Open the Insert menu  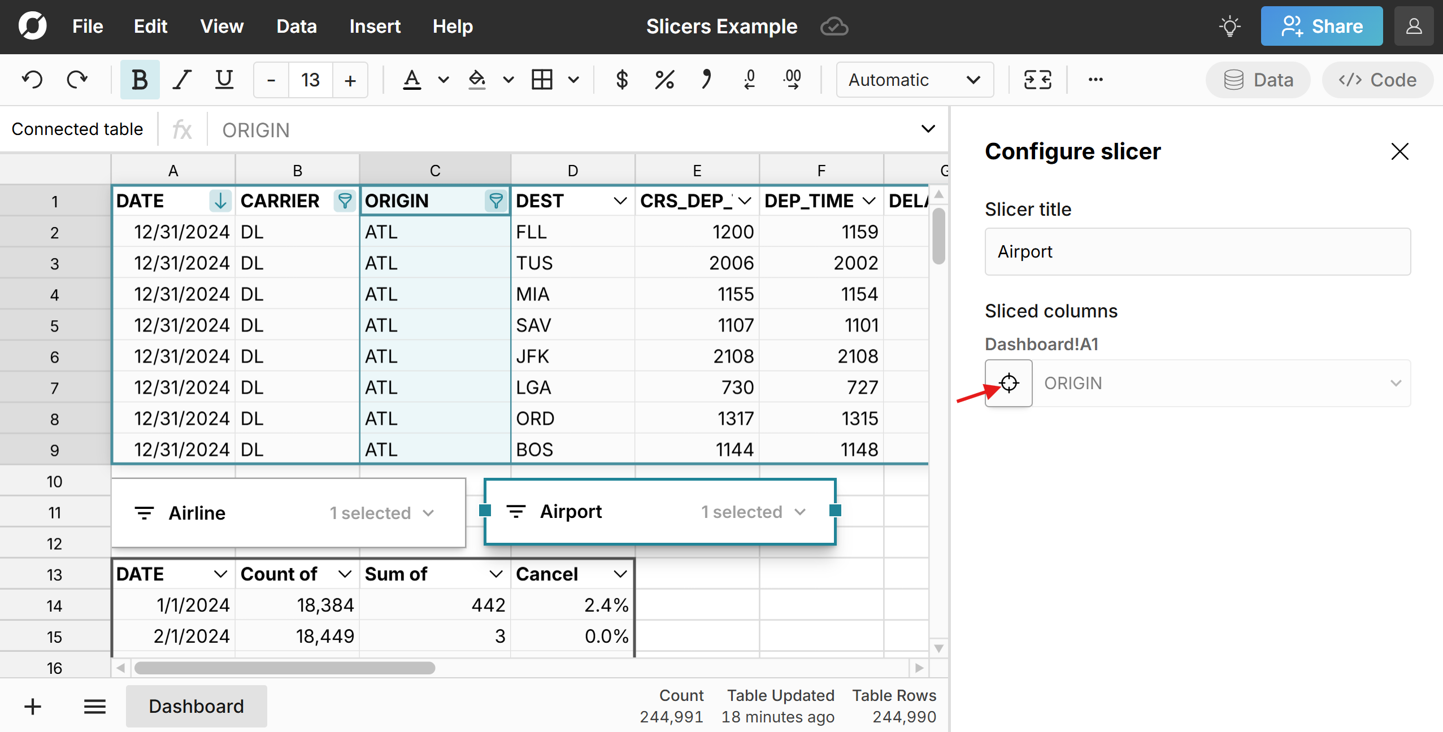(x=375, y=26)
